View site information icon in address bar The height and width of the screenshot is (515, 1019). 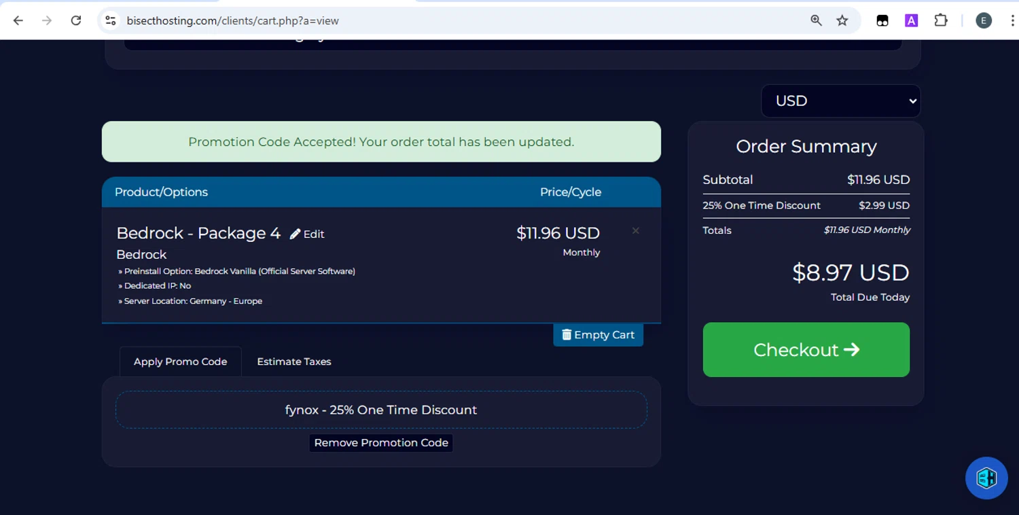point(111,20)
